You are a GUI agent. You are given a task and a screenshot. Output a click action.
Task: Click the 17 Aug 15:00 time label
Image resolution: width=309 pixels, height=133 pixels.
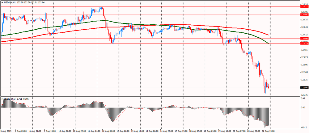(181, 131)
